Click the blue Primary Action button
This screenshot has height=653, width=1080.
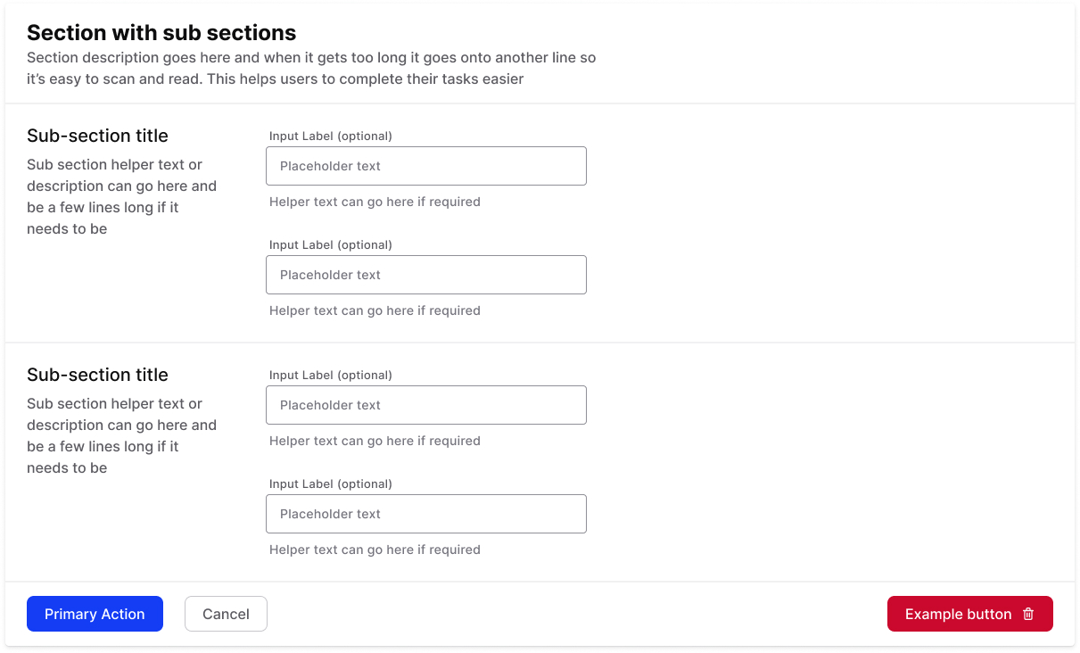click(95, 614)
